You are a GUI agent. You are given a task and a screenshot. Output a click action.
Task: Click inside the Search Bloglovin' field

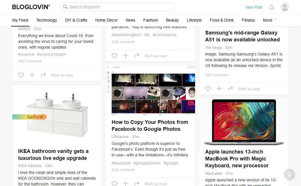pos(117,7)
